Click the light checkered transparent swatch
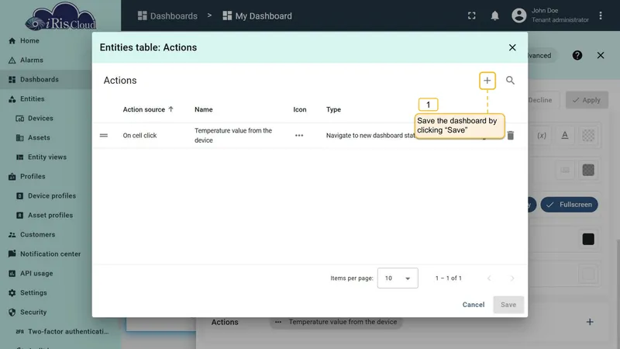This screenshot has height=349, width=620. (x=588, y=135)
